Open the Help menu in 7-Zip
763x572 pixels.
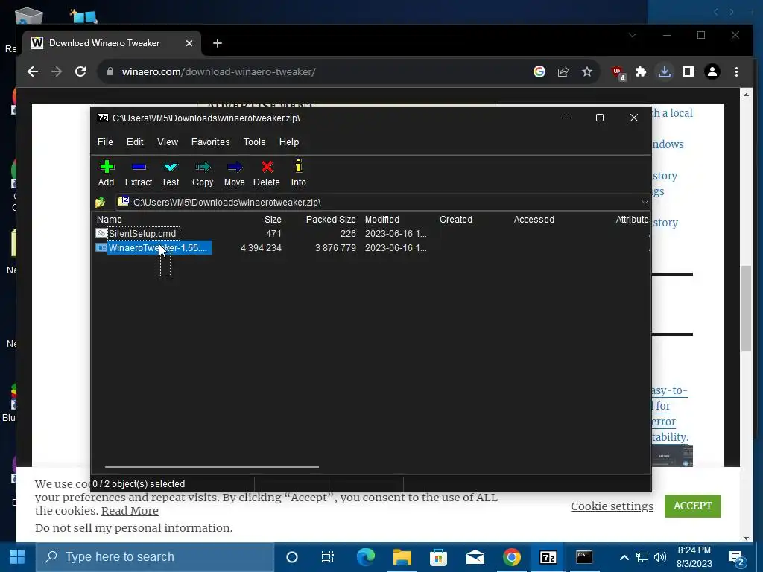pos(289,142)
